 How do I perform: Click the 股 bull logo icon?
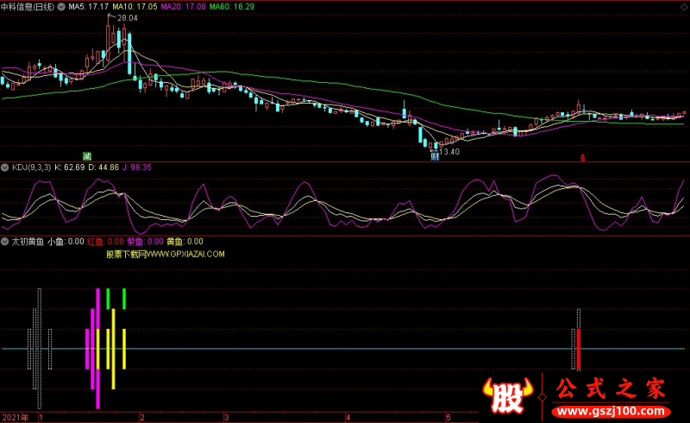click(507, 395)
